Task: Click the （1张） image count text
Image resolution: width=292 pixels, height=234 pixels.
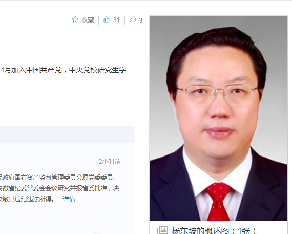Action: tap(243, 230)
